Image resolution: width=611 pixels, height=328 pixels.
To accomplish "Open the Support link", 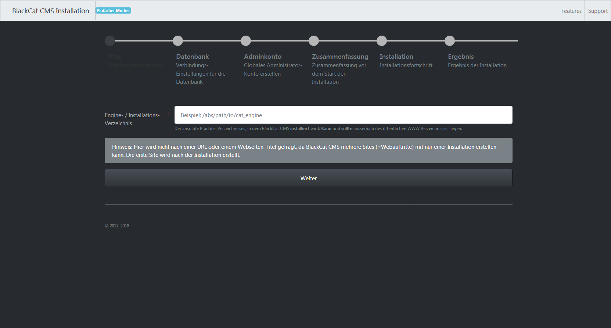I will pos(598,11).
